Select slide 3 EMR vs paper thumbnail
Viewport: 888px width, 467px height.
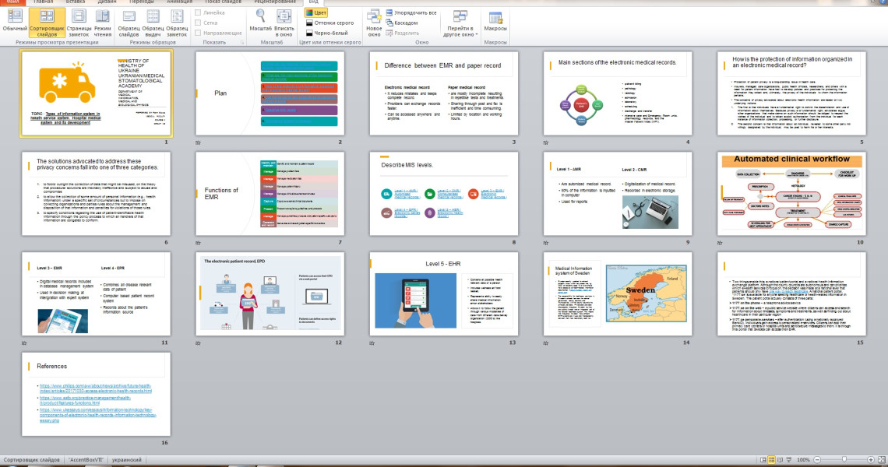pos(444,93)
